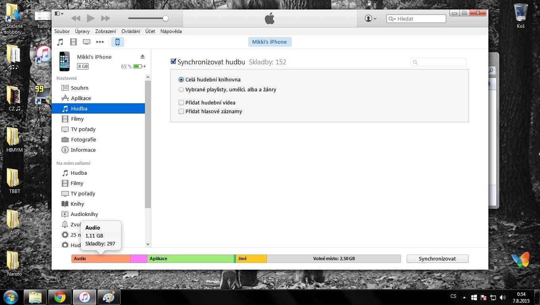The height and width of the screenshot is (305, 540).
Task: Click the previous track rewind button
Action: [x=75, y=18]
